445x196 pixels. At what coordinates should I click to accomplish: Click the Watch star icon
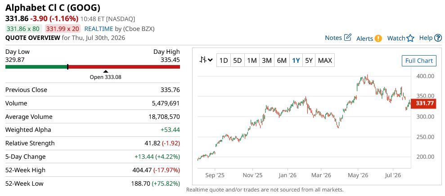410,38
